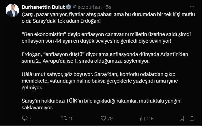This screenshot has height=126, width=202.
Task: Open Burhanettin Bulut's profile picture
Action: pyautogui.click(x=12, y=10)
